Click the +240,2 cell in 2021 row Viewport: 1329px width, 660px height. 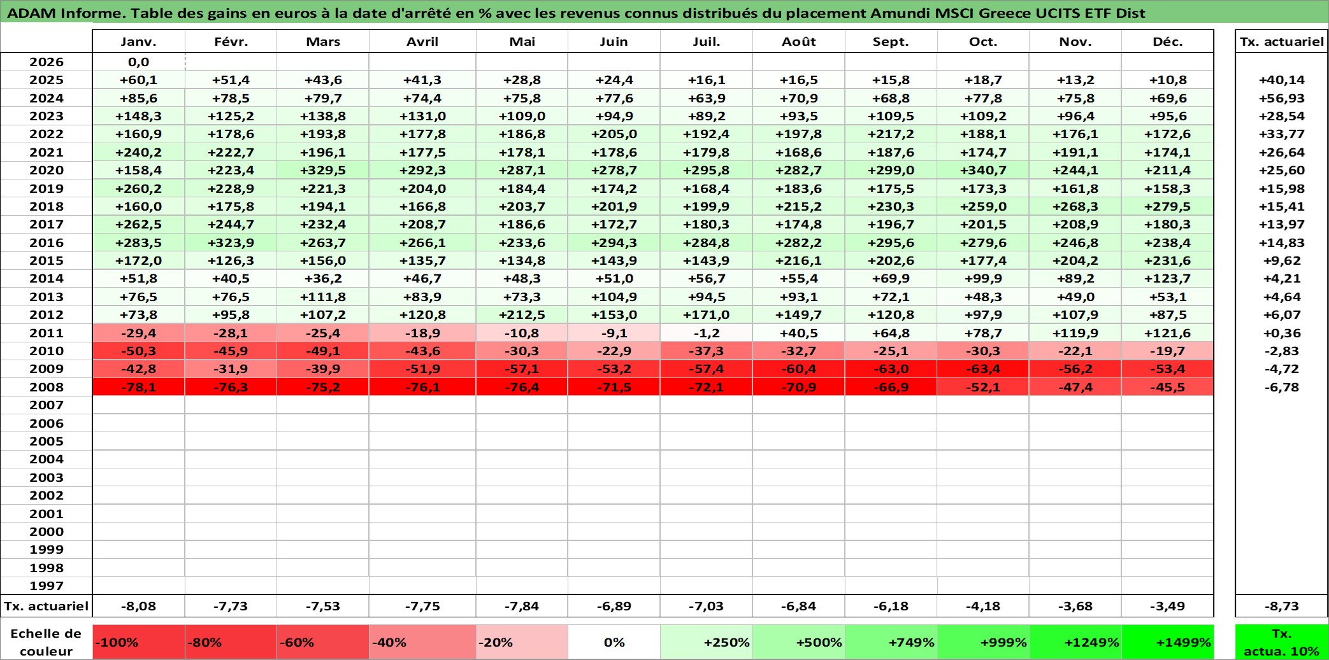click(x=138, y=152)
